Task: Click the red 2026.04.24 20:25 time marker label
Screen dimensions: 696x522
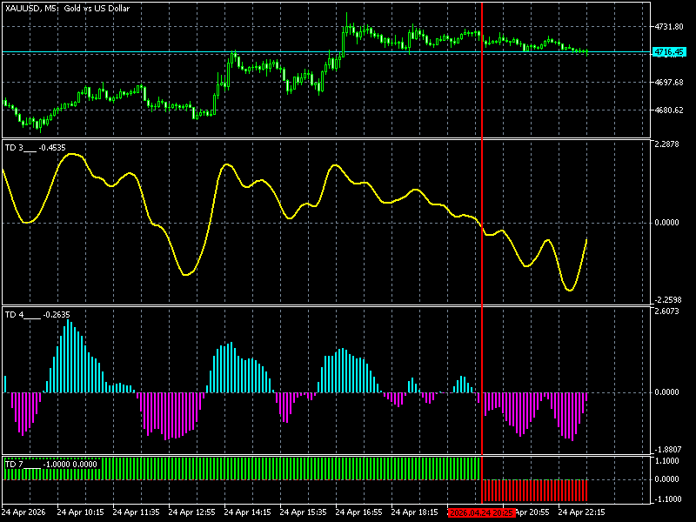Action: [481, 512]
